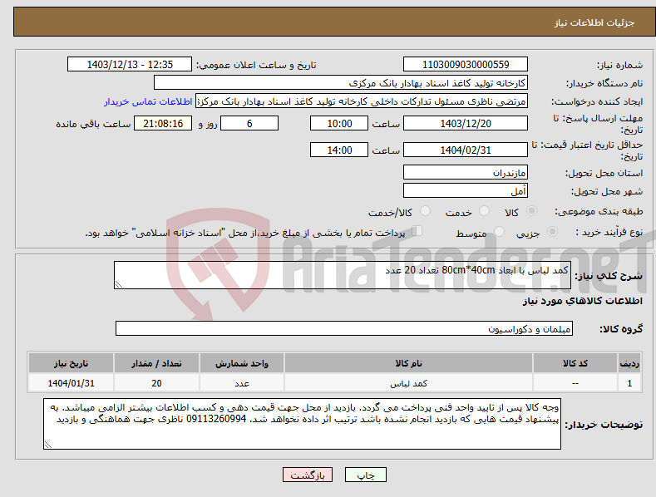
Task: Click the شماره نیاز label
Action: pyautogui.click(x=619, y=65)
